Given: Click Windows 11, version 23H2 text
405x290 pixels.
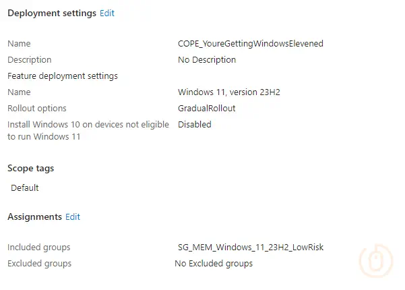Looking at the screenshot, I should pyautogui.click(x=228, y=92).
